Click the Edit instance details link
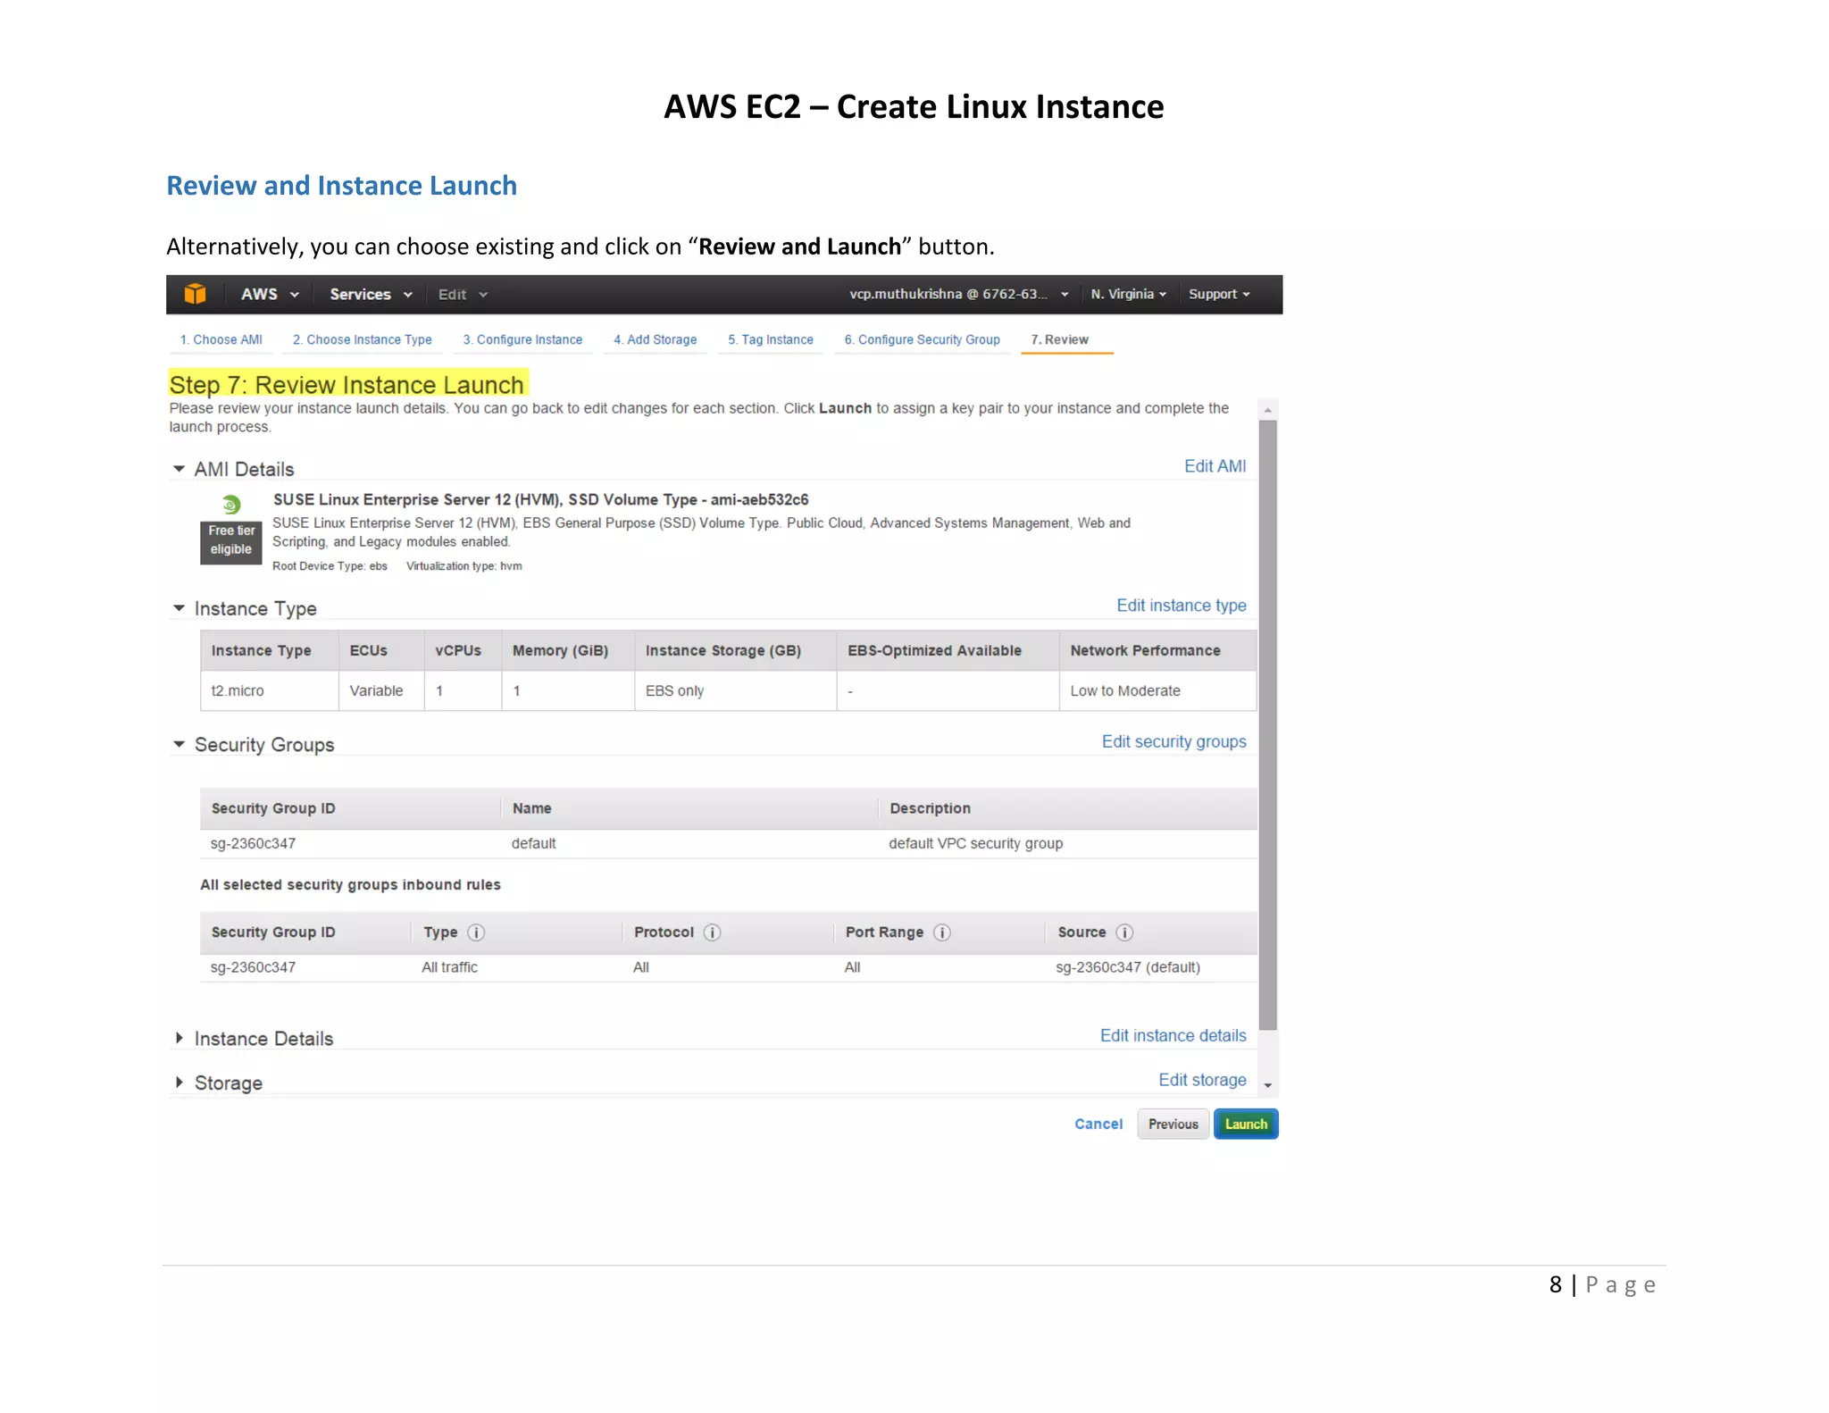The width and height of the screenshot is (1829, 1413). 1173,1035
